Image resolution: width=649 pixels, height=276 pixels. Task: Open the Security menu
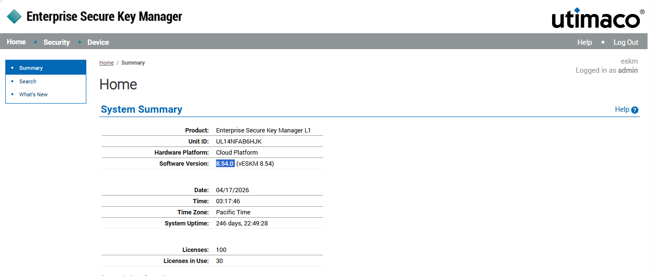click(56, 42)
